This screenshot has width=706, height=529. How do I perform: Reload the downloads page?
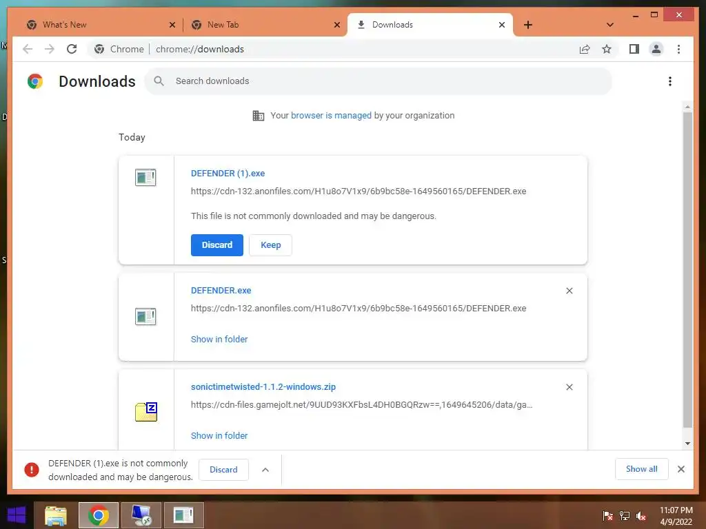point(72,49)
